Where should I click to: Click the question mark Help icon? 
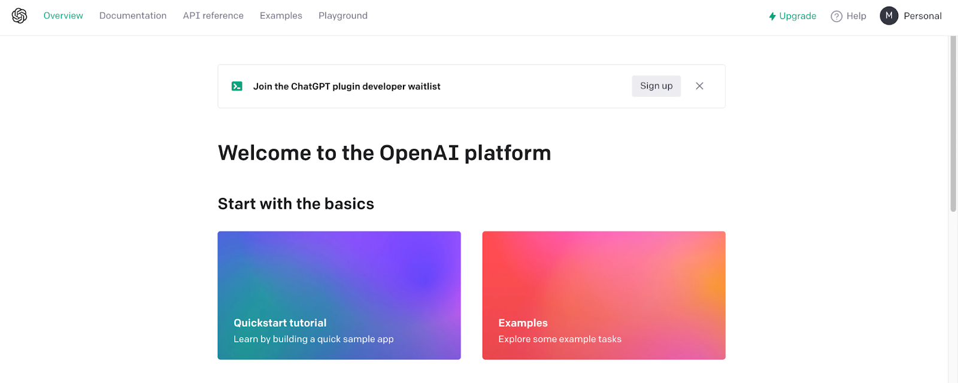click(836, 16)
